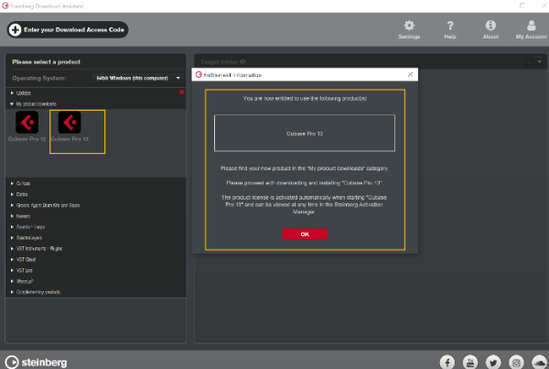549x369 pixels.
Task: Click the "Operating System:" label
Action: [39, 78]
